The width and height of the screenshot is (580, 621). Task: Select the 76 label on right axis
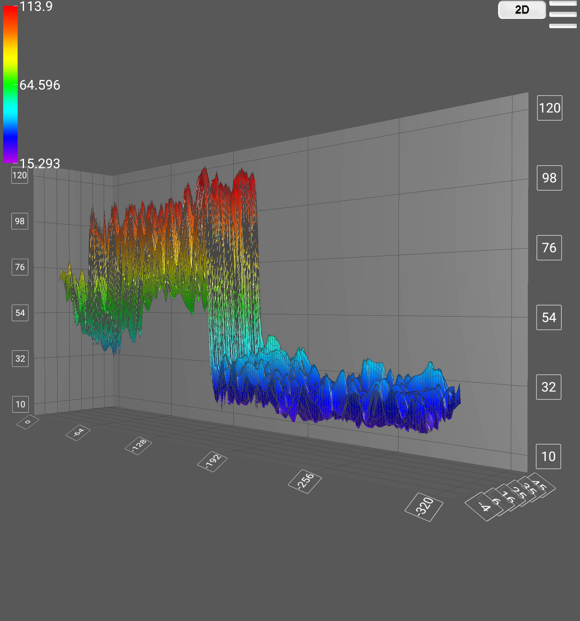coord(549,248)
